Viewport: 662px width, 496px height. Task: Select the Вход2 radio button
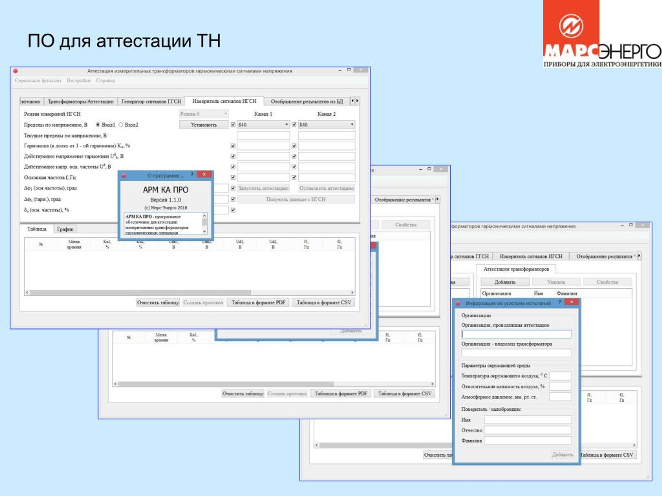[x=121, y=125]
